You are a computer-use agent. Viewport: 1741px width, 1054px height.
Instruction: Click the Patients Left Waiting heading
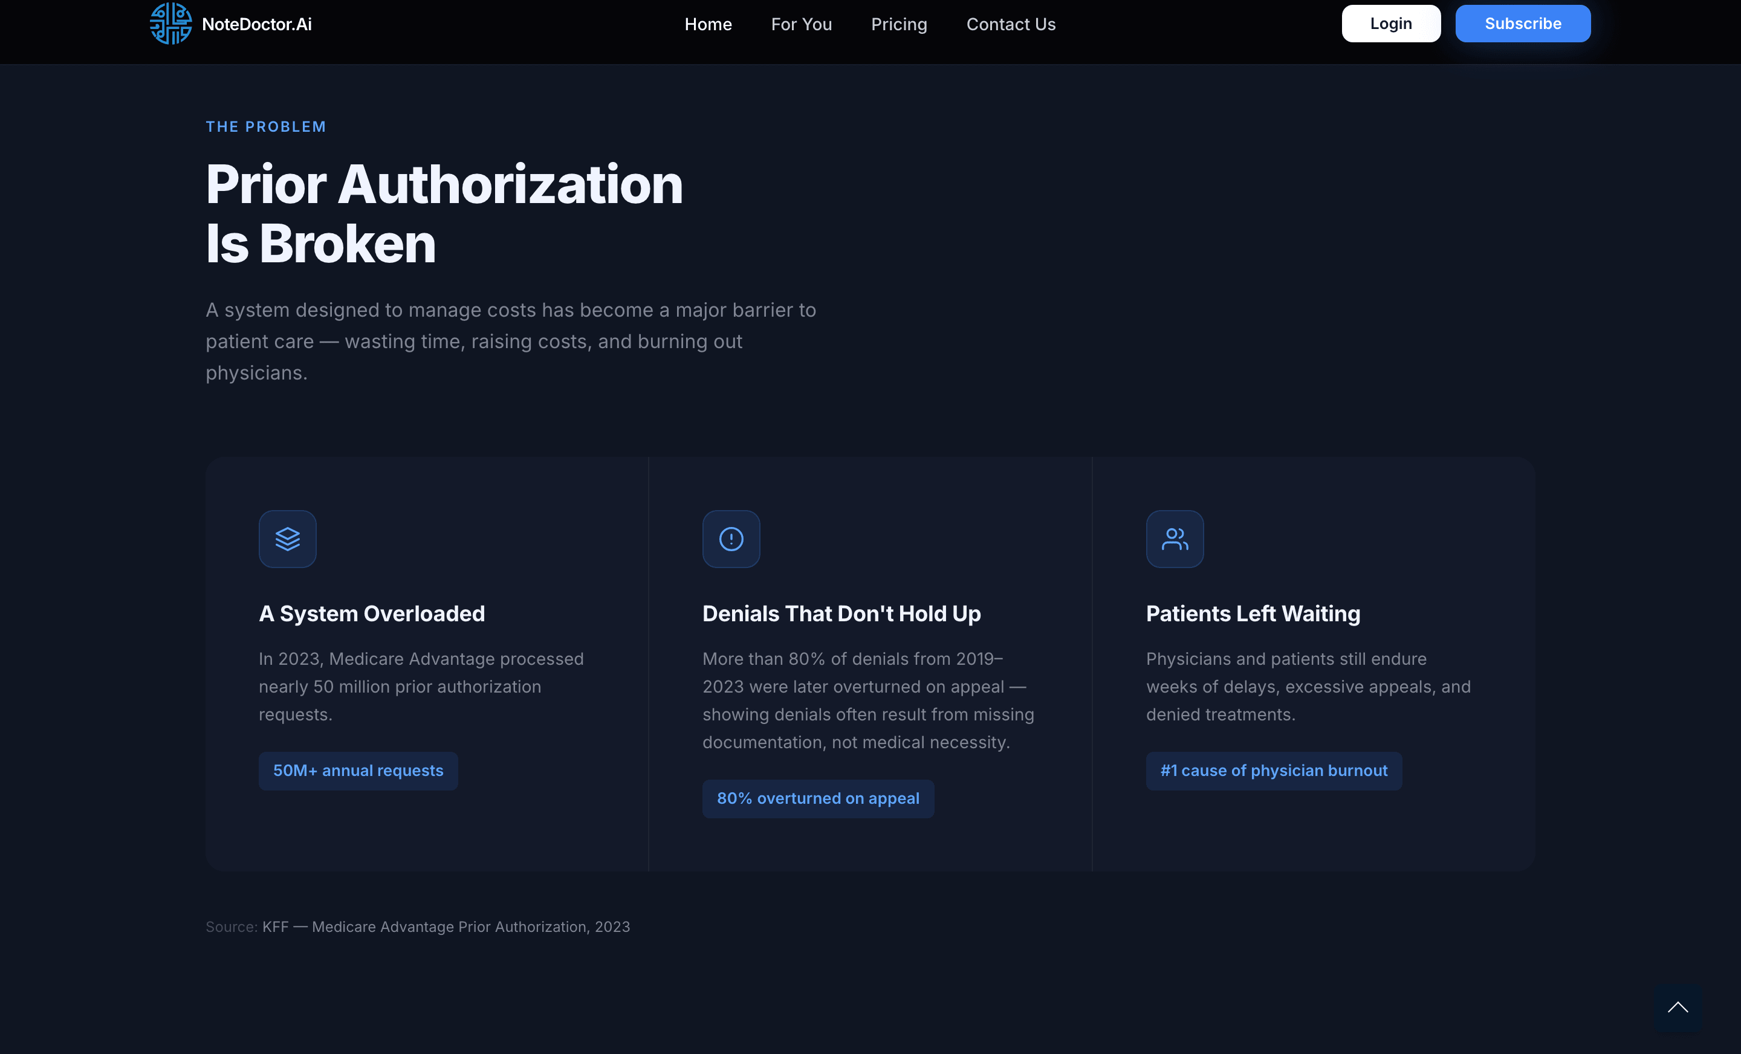(x=1253, y=613)
